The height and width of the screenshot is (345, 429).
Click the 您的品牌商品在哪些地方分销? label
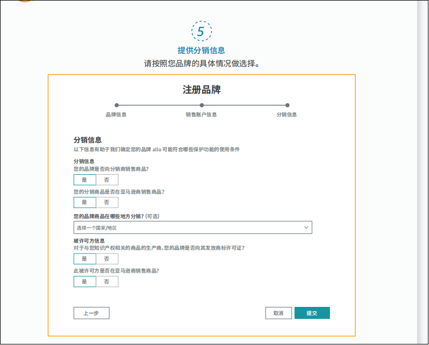click(x=109, y=216)
